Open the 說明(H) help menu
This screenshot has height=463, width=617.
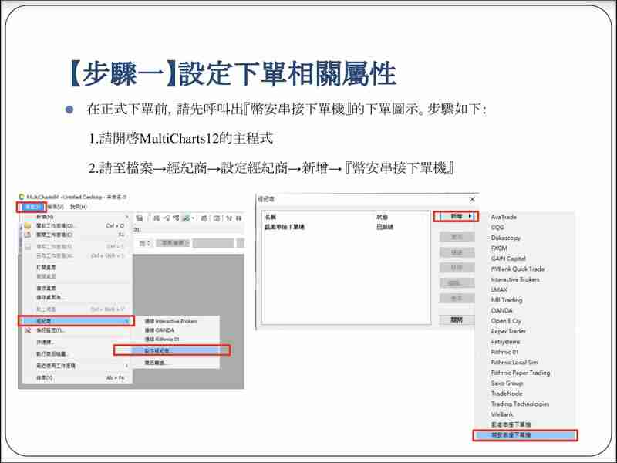(76, 208)
